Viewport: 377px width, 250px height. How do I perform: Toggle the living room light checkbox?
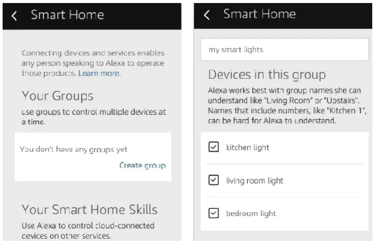[x=213, y=180]
